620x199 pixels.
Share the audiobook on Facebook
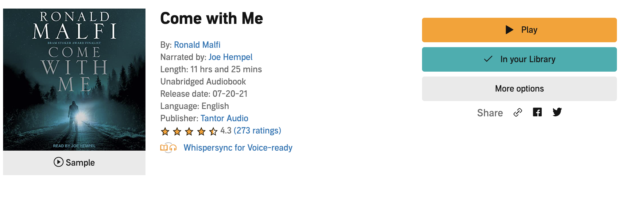click(x=537, y=112)
